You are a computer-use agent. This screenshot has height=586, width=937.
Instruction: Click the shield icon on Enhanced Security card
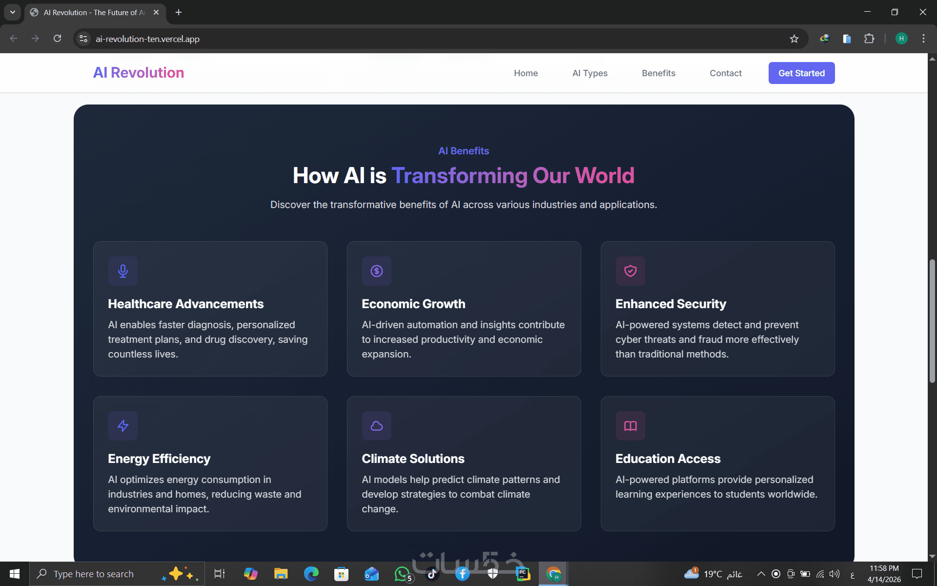pos(630,271)
